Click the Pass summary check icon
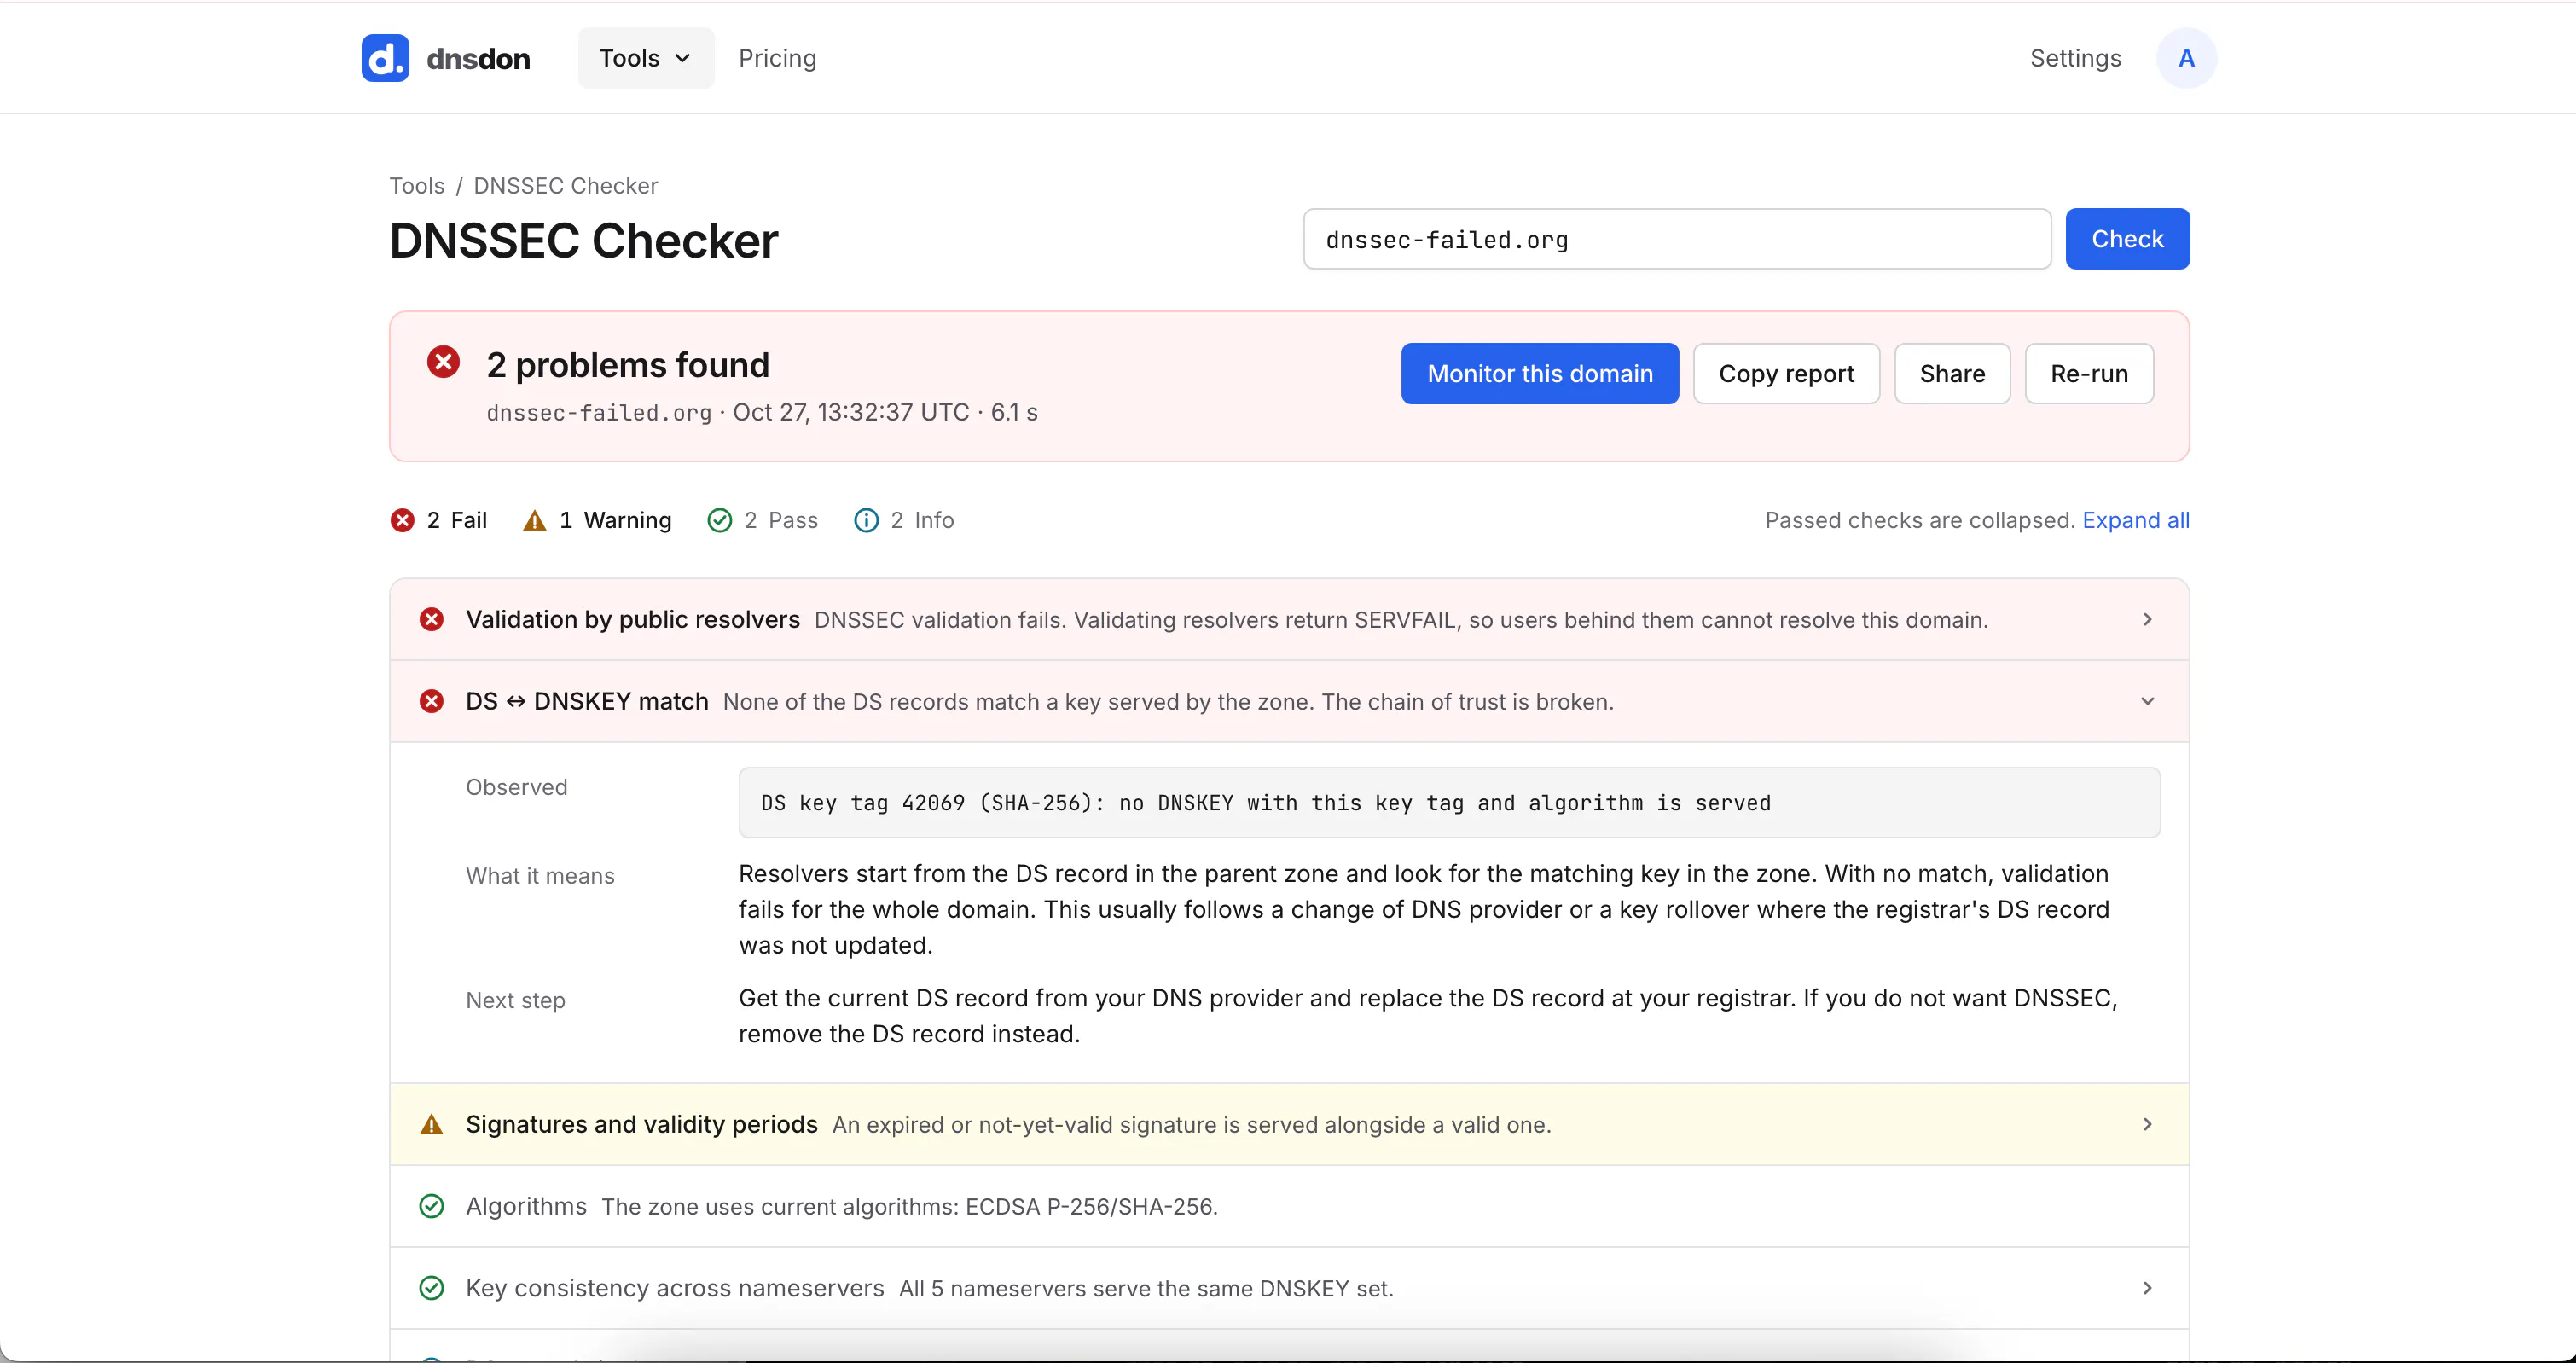 click(x=719, y=520)
